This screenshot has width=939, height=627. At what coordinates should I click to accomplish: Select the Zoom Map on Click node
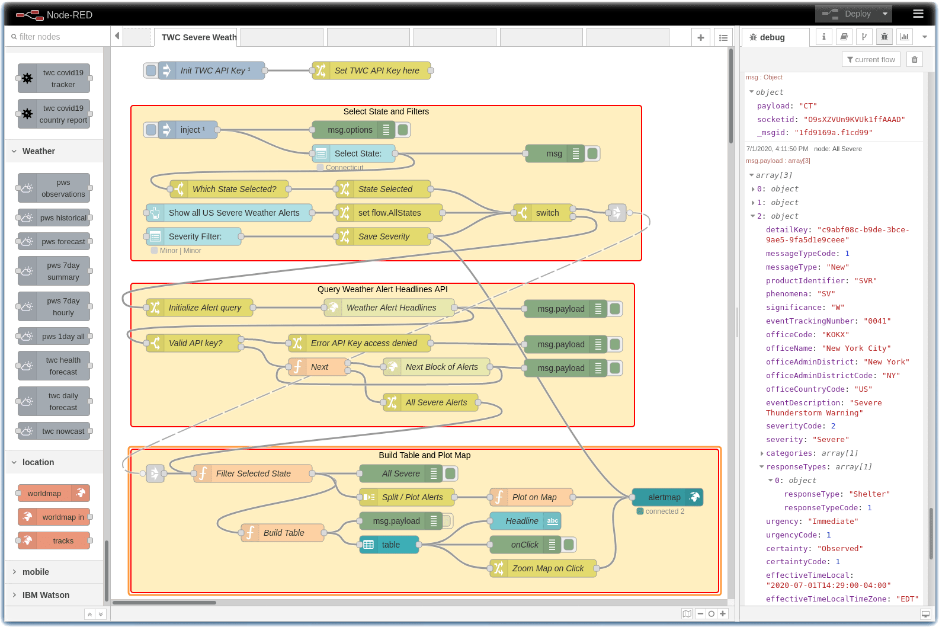click(x=543, y=568)
